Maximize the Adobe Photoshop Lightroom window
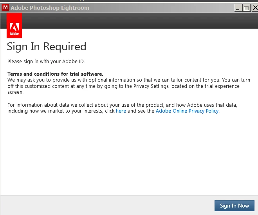This screenshot has height=215, width=258. tap(246, 8)
